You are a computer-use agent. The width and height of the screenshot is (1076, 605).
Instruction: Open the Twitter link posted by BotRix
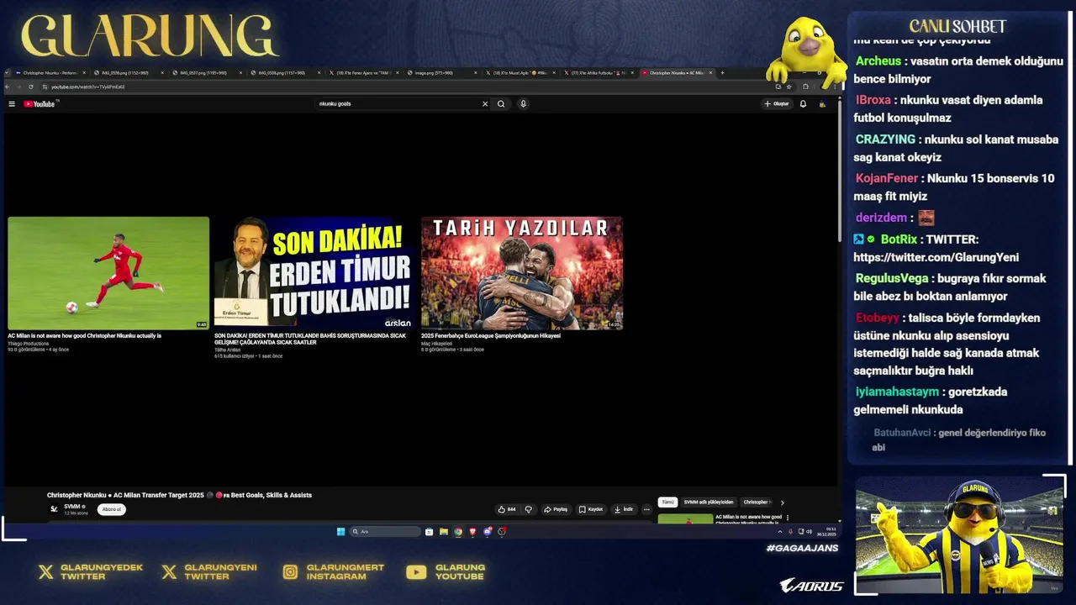point(936,258)
